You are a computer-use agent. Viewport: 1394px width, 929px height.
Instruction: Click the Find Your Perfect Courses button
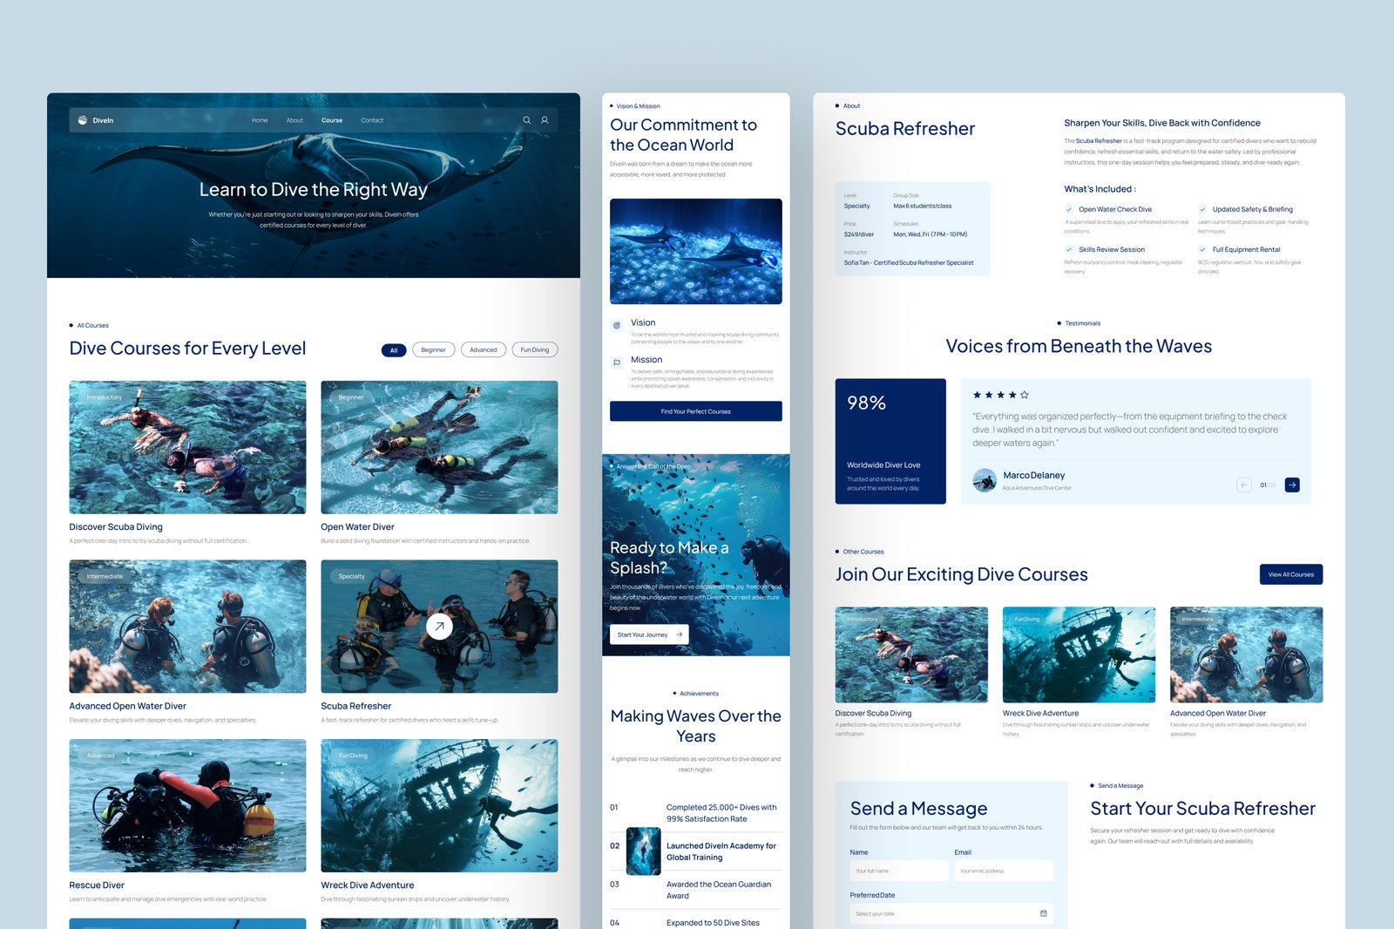point(695,411)
